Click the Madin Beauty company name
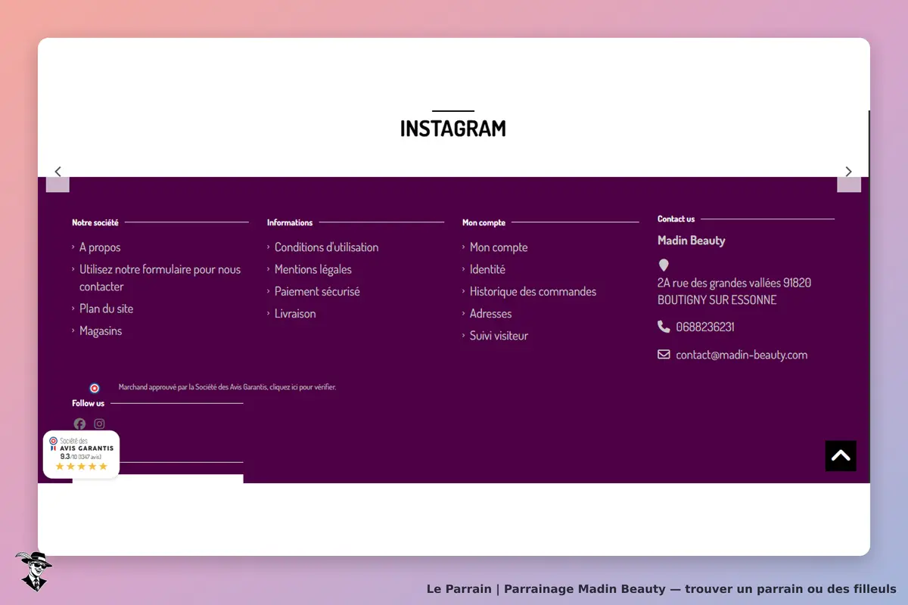This screenshot has width=908, height=605. click(x=692, y=240)
